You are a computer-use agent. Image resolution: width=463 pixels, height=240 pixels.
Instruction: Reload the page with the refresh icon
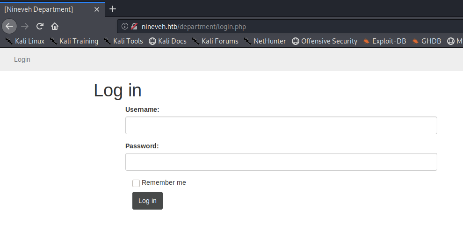(40, 26)
